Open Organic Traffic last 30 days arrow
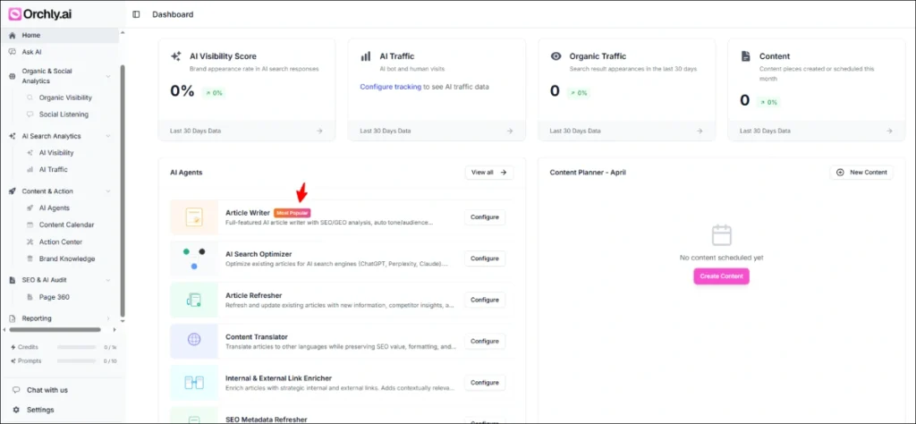Image resolution: width=916 pixels, height=424 pixels. [700, 131]
